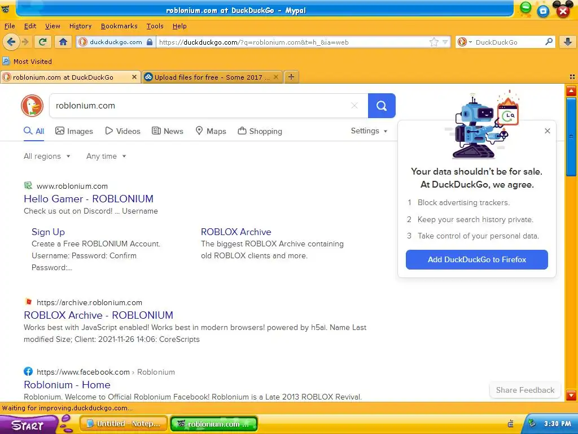Screen dimensions: 578x434
Task: Switch to the Videos results tab
Action: click(122, 131)
